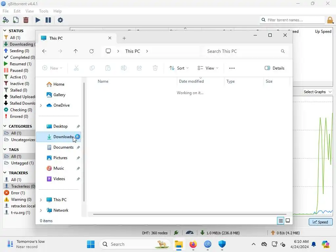Viewport: 336px width, 252px height.
Task: Select the Paused (0) status filter
Action: coord(19,71)
